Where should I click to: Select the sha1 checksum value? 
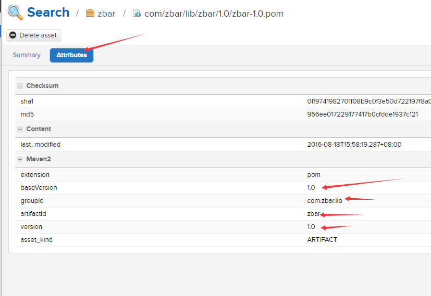(369, 101)
